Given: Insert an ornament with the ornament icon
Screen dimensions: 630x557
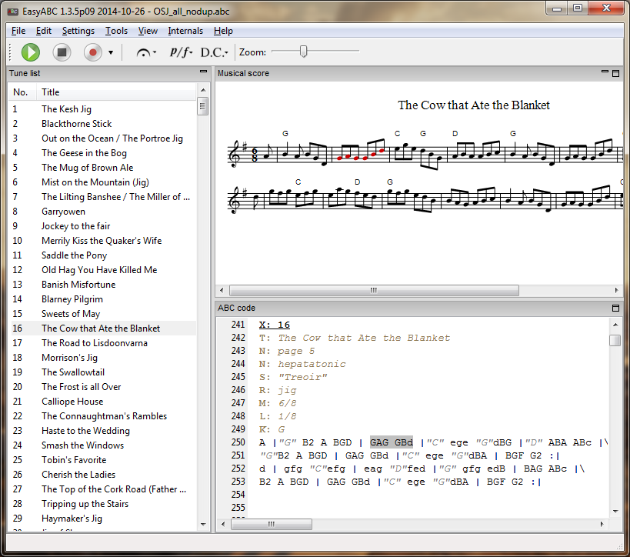Looking at the screenshot, I should point(142,52).
